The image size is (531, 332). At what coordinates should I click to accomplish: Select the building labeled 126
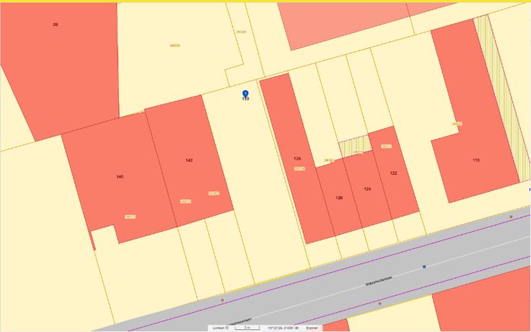click(x=339, y=198)
